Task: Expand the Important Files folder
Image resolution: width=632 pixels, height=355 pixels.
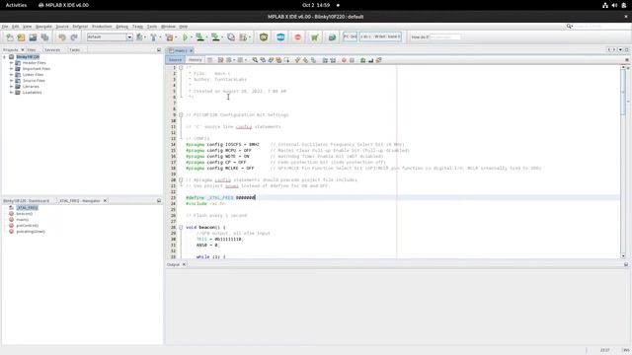Action: [x=11, y=69]
